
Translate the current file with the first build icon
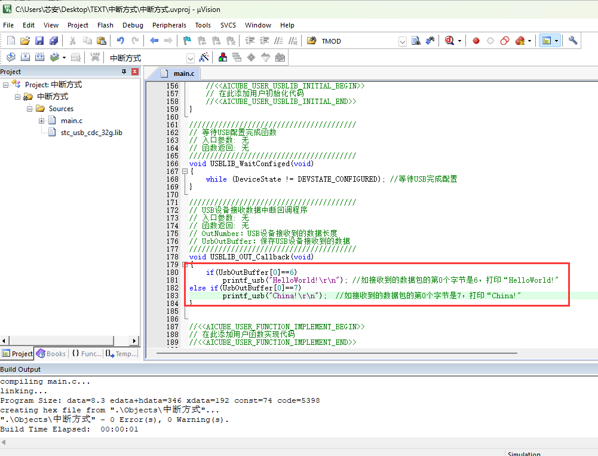click(x=11, y=57)
